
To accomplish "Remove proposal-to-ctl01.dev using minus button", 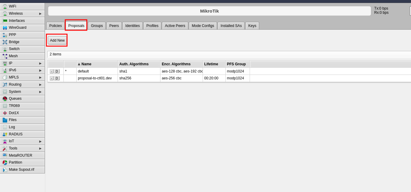I will [51, 78].
